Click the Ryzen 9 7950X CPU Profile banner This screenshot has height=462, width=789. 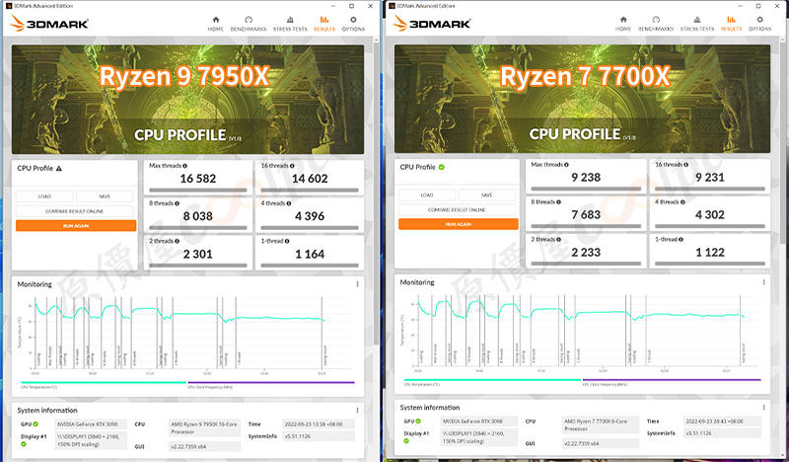click(187, 100)
